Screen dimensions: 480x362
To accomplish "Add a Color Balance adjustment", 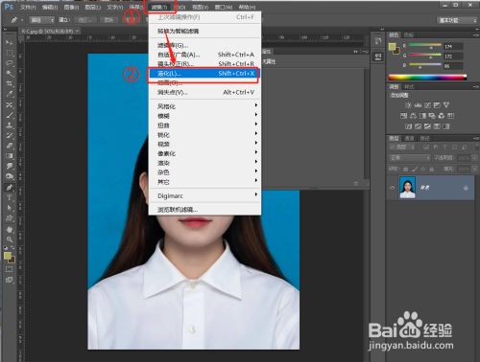I will pos(413,116).
